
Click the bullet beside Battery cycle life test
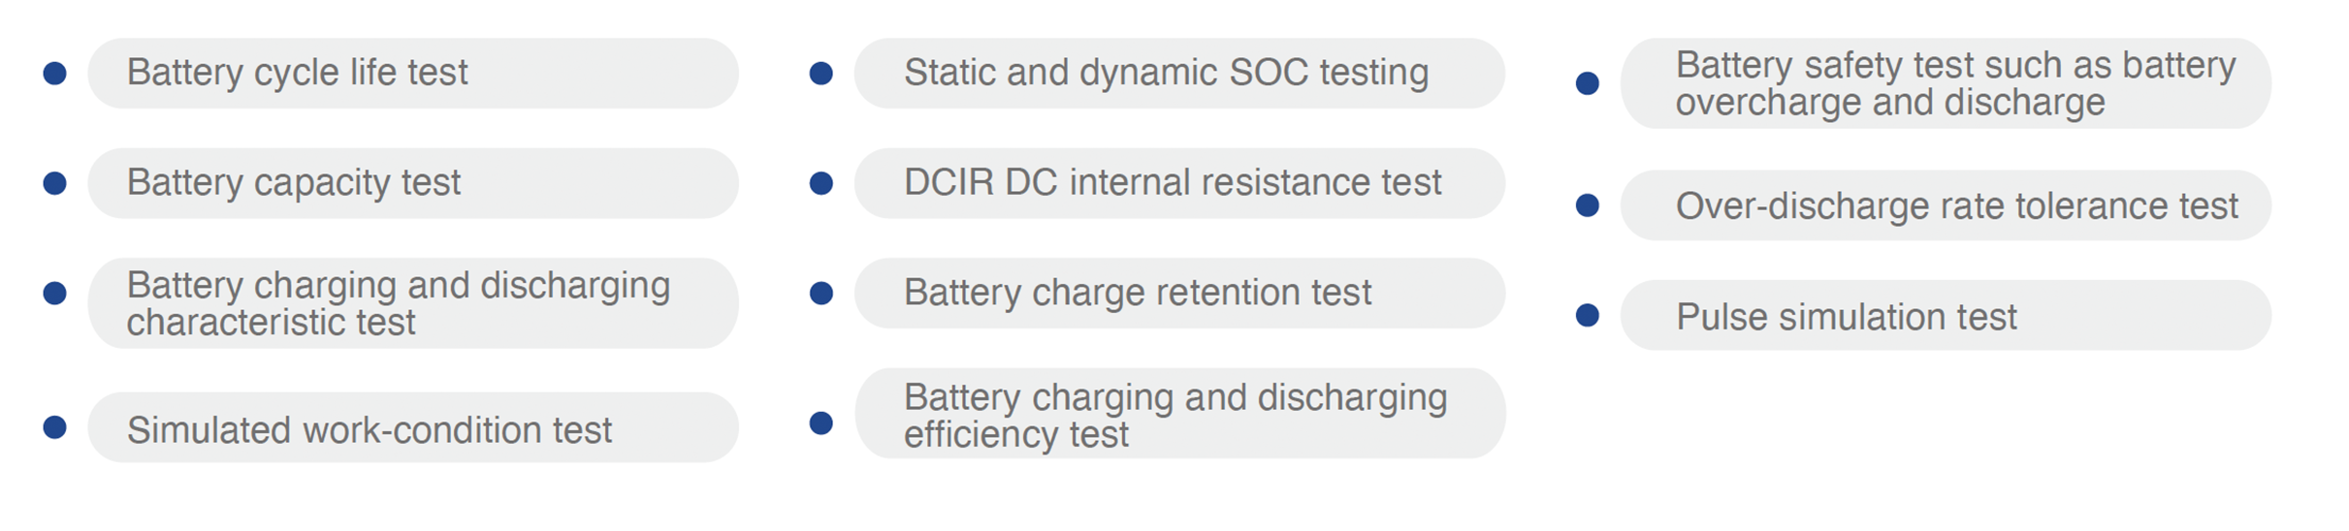pyautogui.click(x=55, y=73)
